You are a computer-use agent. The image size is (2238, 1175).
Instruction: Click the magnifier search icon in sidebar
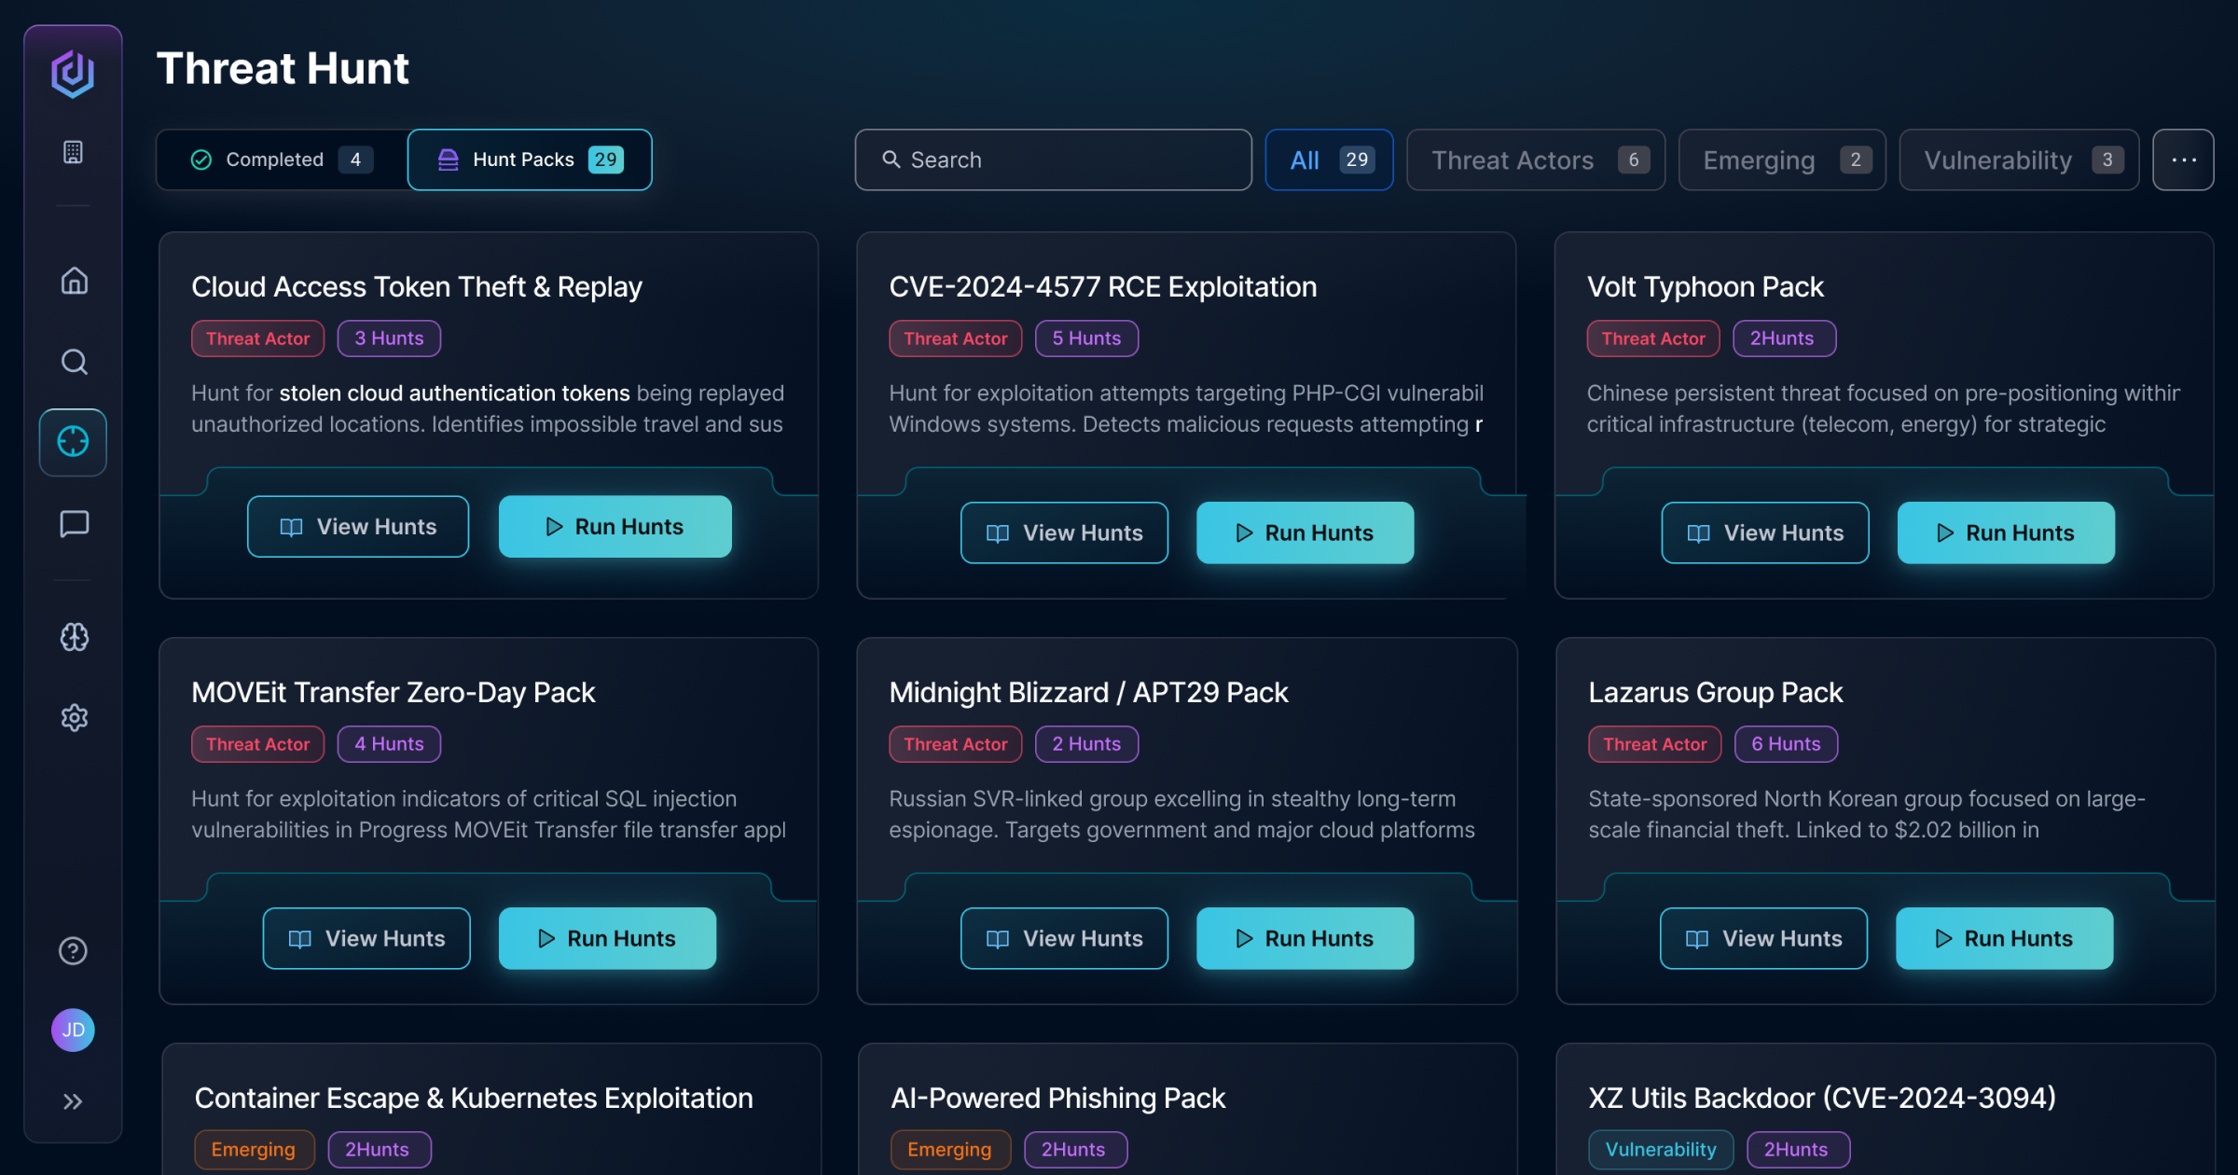[74, 362]
